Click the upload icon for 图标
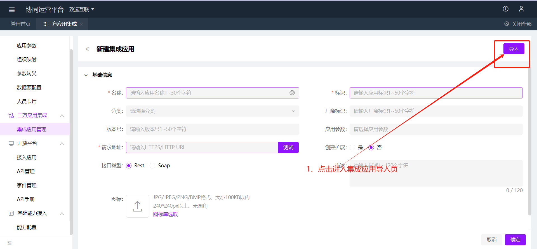The width and height of the screenshot is (537, 249). [137, 206]
